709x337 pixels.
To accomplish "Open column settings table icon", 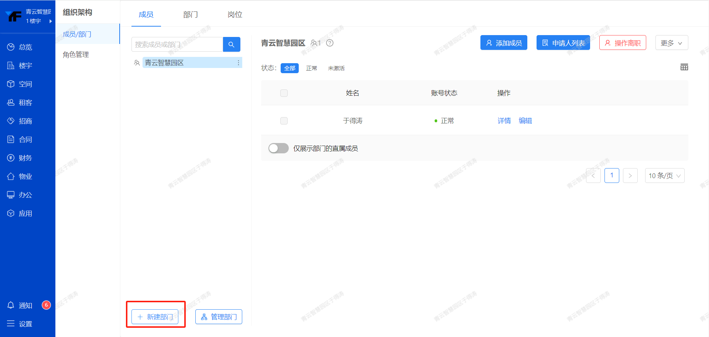I will (x=684, y=67).
